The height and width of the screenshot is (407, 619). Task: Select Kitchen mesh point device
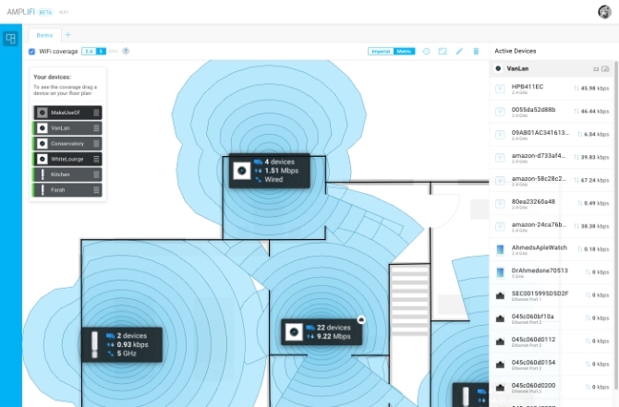coord(67,174)
